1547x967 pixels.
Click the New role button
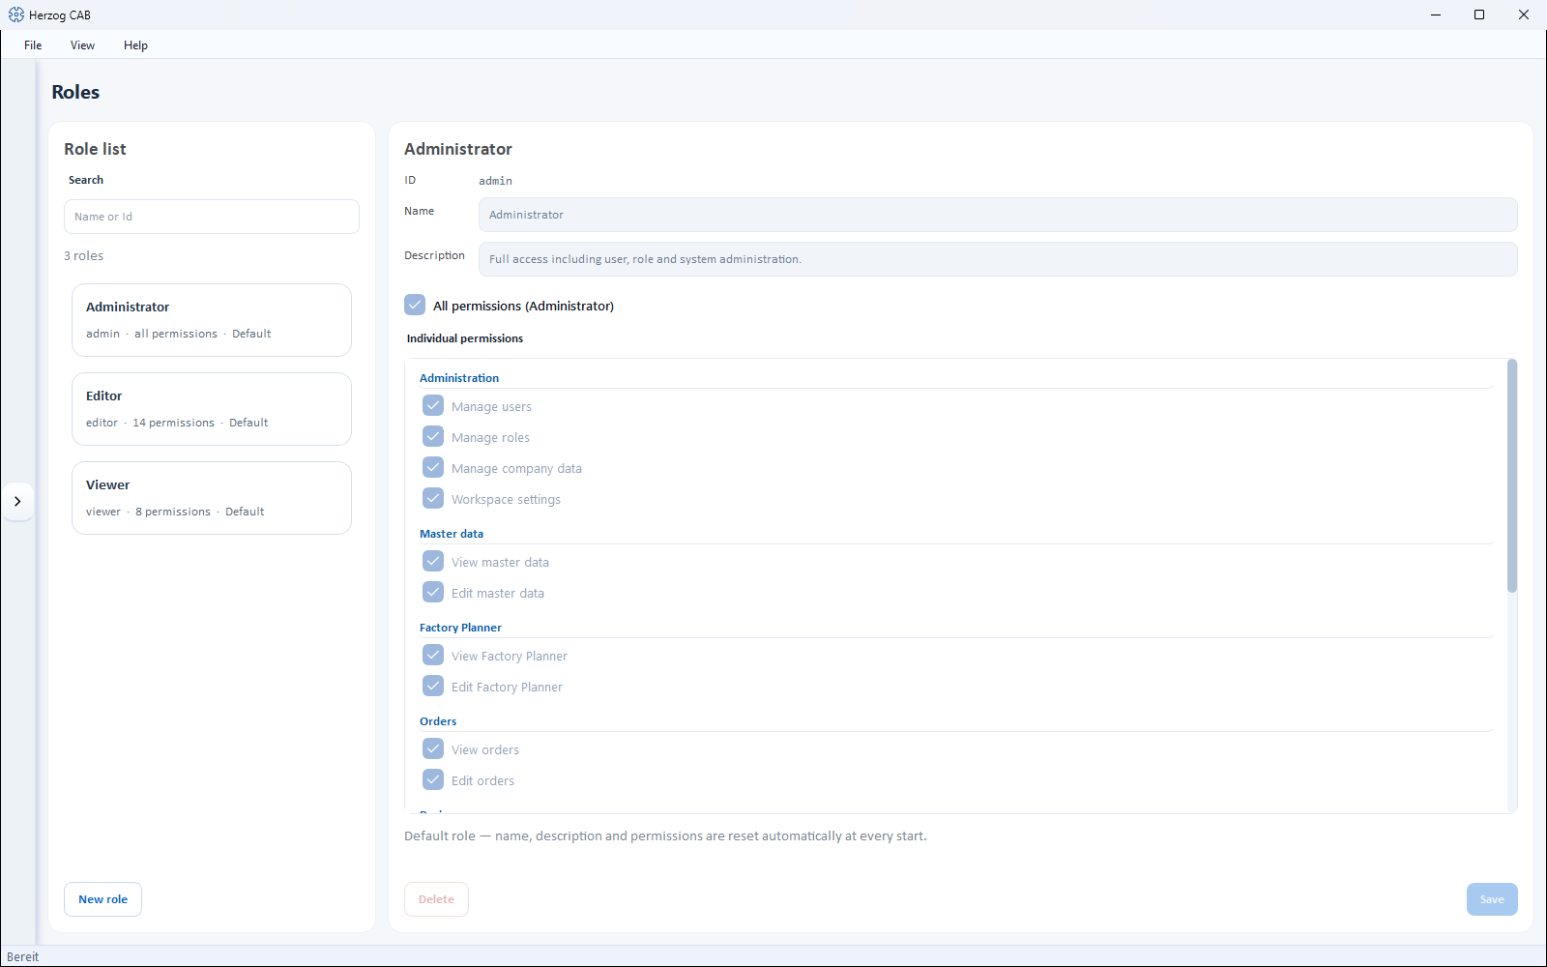click(x=102, y=899)
